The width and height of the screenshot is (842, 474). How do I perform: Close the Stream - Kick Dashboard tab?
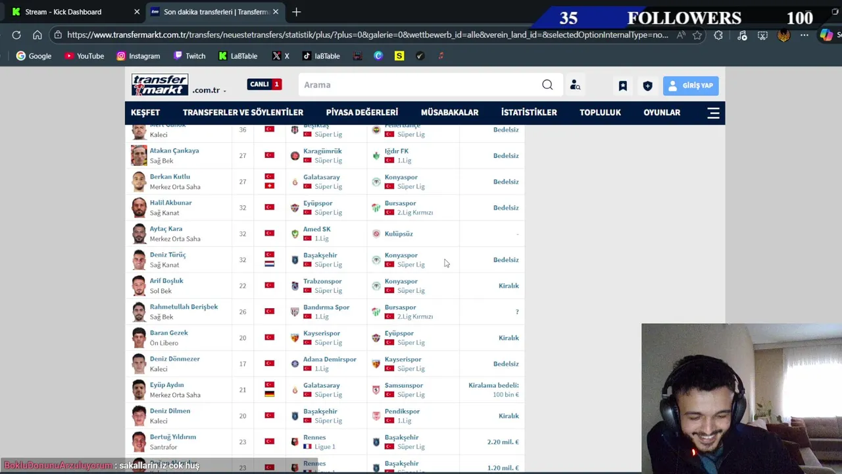click(x=137, y=12)
